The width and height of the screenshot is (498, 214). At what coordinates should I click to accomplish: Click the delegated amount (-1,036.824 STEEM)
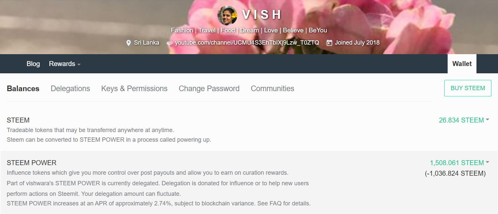[x=455, y=173]
